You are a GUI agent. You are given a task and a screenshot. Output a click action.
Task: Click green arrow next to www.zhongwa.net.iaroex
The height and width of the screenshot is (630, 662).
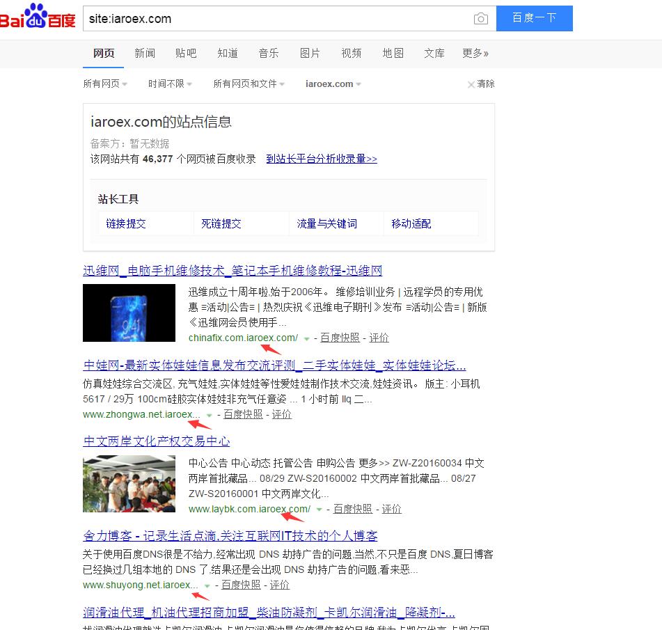pyautogui.click(x=209, y=416)
